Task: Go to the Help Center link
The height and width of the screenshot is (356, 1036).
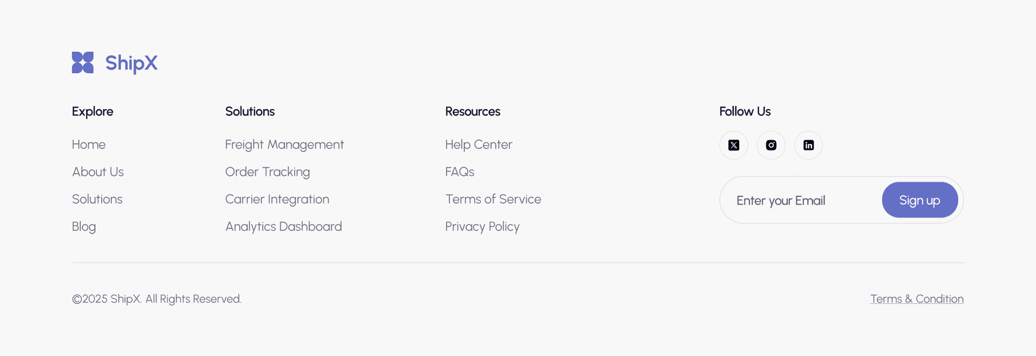Action: tap(479, 145)
